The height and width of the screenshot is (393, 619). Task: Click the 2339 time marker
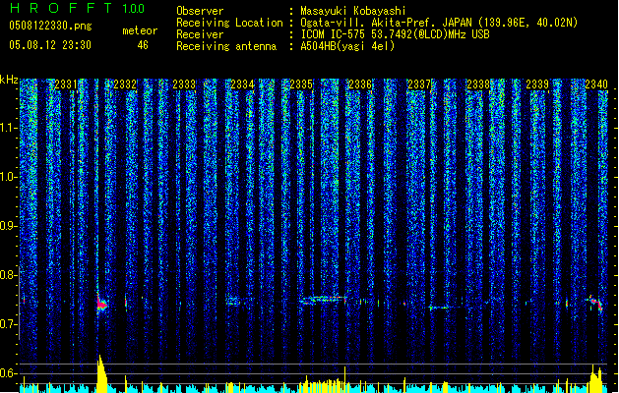[x=537, y=84]
